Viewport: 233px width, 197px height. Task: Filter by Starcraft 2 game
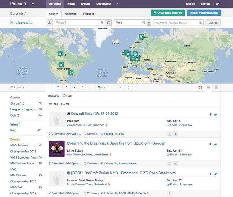click(17, 103)
